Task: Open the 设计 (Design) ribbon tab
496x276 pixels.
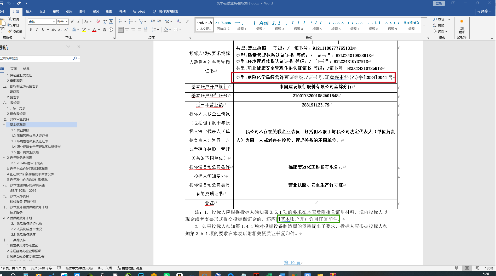Action: coord(43,12)
